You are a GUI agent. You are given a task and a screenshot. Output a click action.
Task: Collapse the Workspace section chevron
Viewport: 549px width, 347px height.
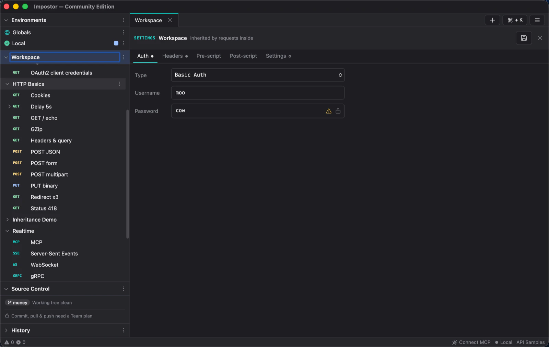[x=6, y=57]
